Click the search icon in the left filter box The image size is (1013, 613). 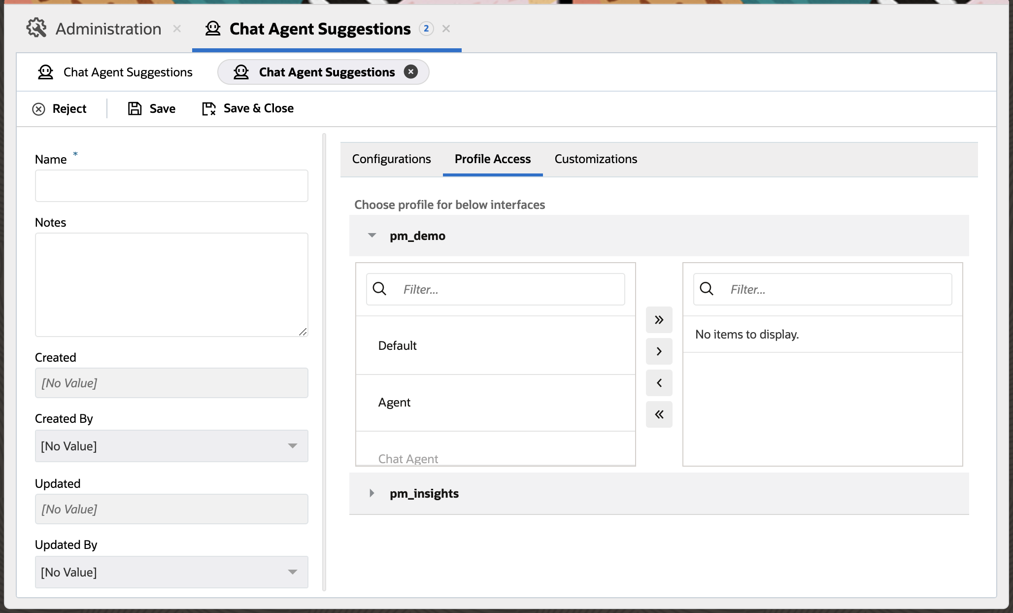coord(379,289)
